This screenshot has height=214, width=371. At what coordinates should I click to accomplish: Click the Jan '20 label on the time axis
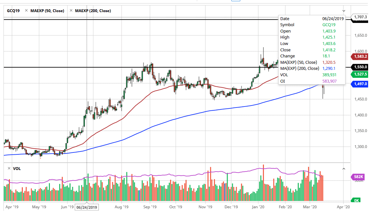[258, 207]
